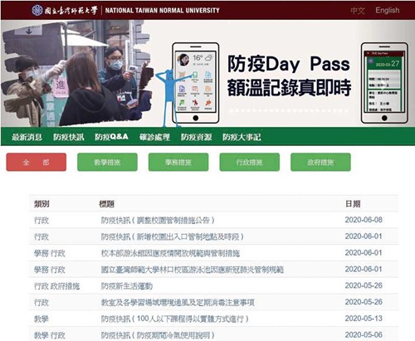The height and width of the screenshot is (341, 415).
Task: Open the 防疫快訊 menu item
Action: click(69, 137)
